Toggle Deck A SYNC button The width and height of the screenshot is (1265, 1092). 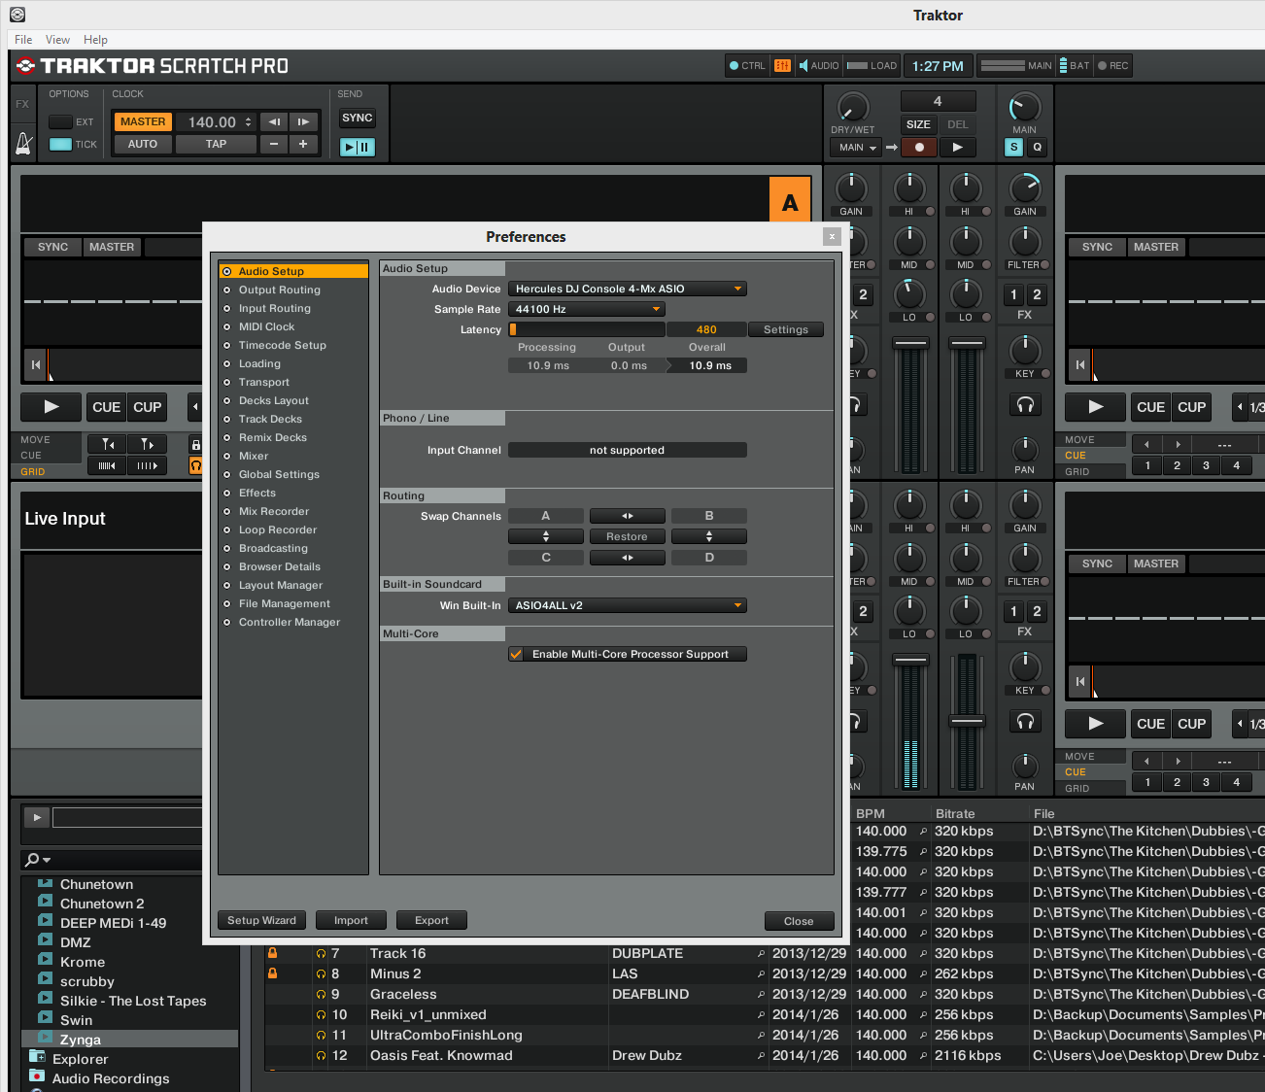[x=52, y=247]
